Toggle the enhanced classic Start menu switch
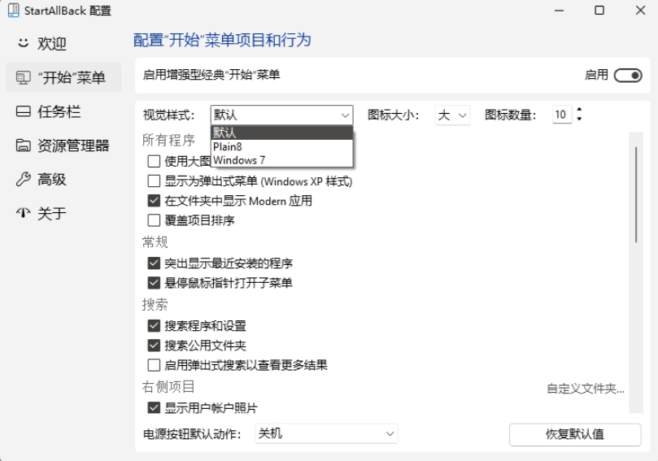 tap(628, 75)
